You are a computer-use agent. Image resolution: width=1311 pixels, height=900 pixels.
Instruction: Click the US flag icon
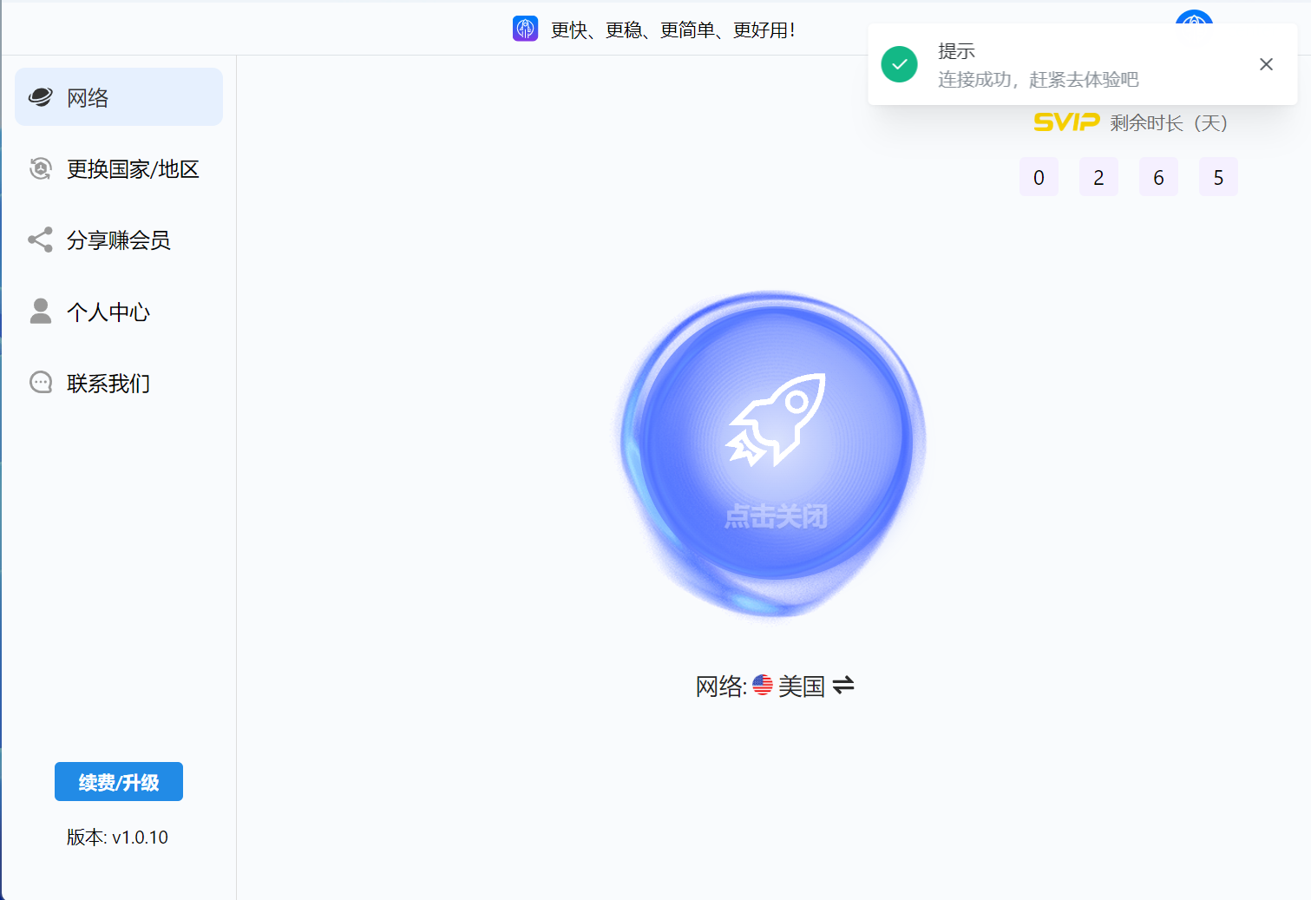coord(762,686)
